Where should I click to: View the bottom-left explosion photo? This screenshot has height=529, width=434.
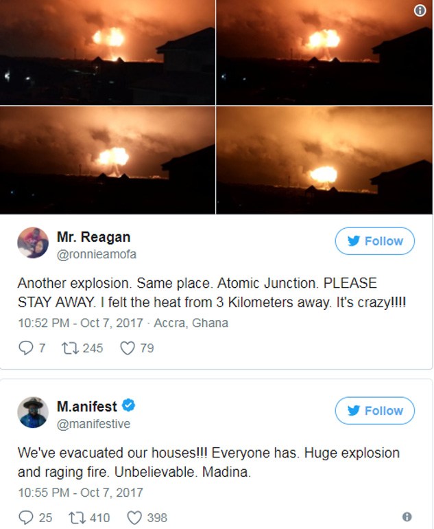pos(108,160)
